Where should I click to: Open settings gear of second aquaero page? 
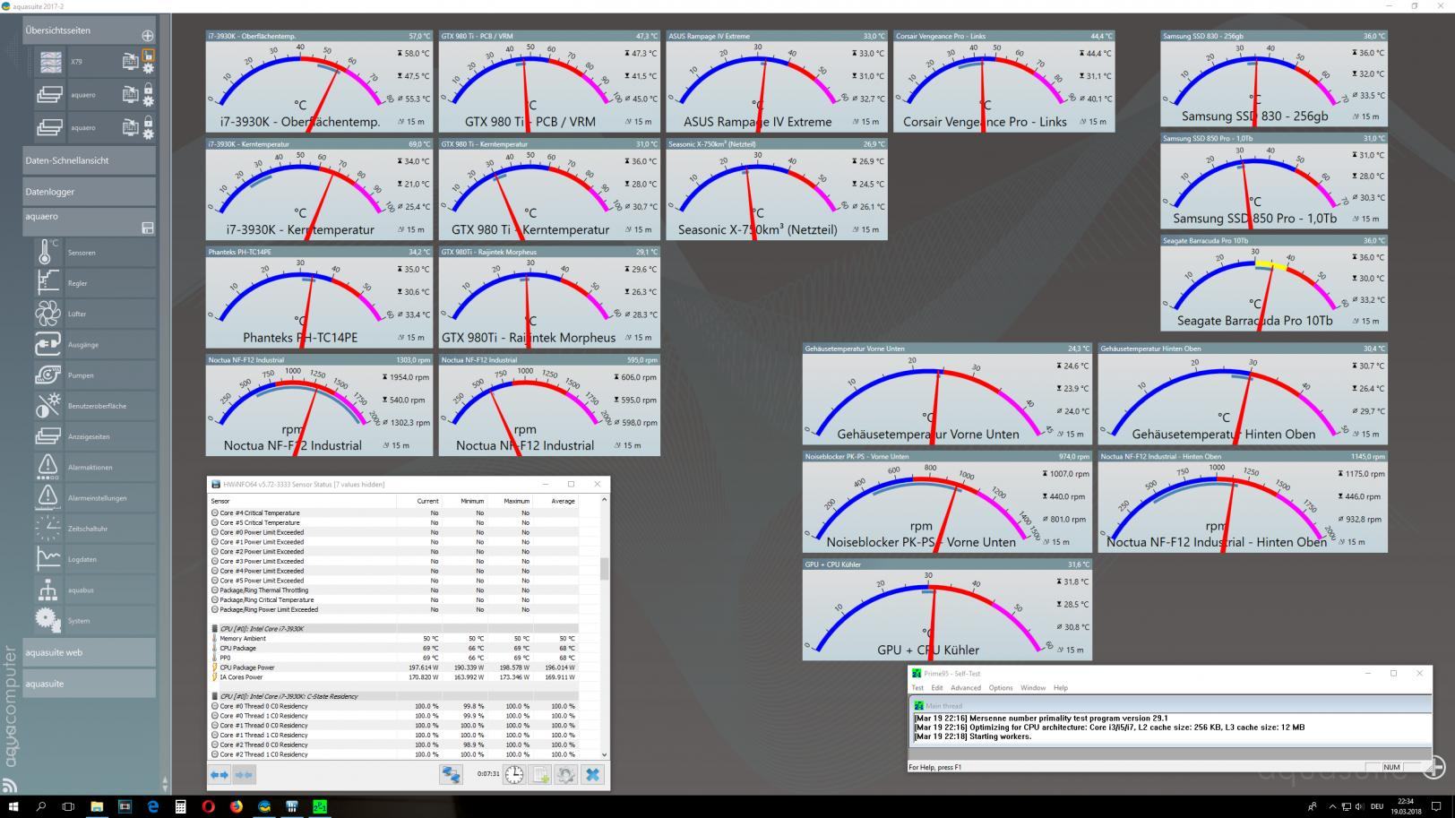pyautogui.click(x=149, y=133)
